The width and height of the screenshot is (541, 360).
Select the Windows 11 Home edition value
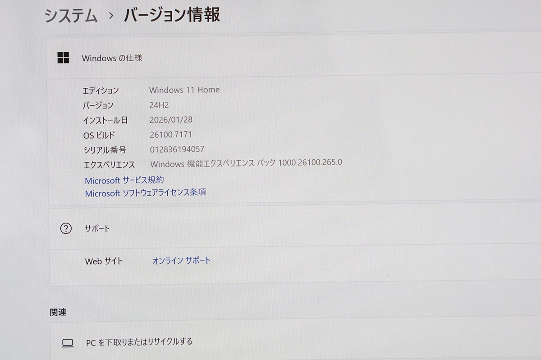[x=184, y=90]
